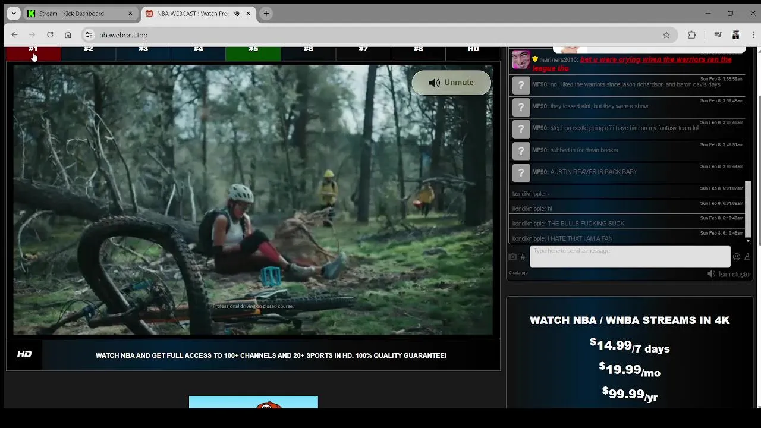Screen dimensions: 761x428
Task: Select the $14.99/7 days plan
Action: click(630, 345)
